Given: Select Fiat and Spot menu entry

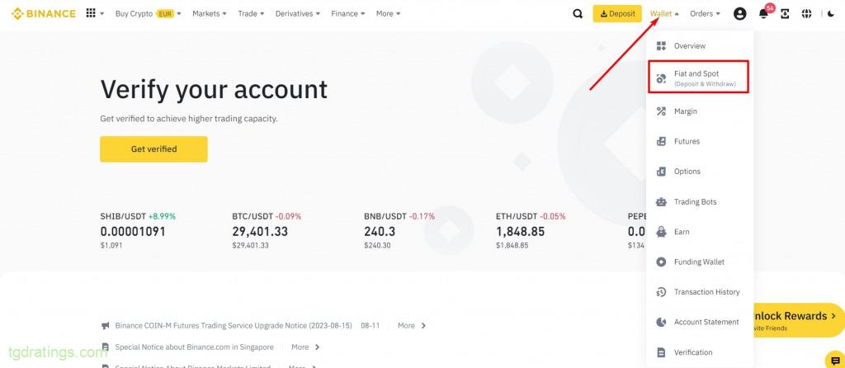Looking at the screenshot, I should pyautogui.click(x=698, y=77).
